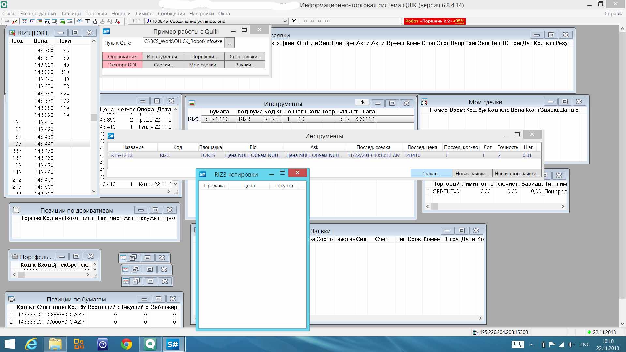Click the first-message rewind arrow icon
626x352 pixels.
pos(305,21)
